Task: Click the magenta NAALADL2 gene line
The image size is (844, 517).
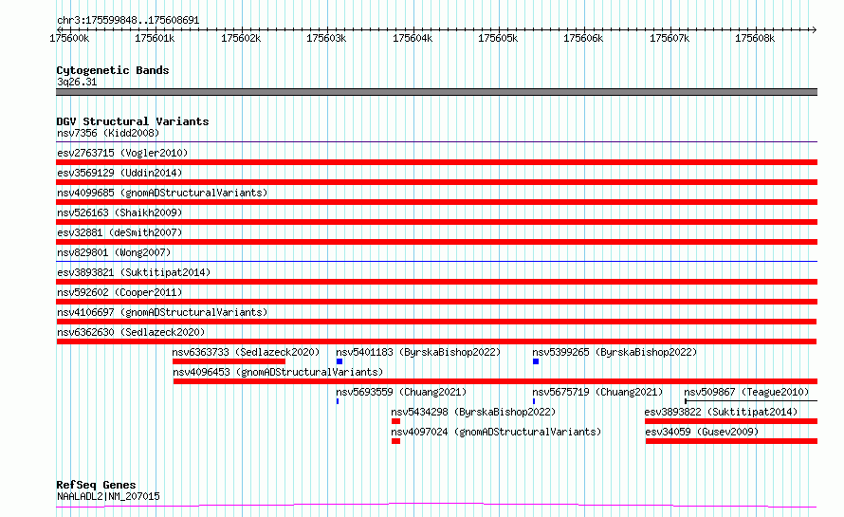Action: coord(436,505)
